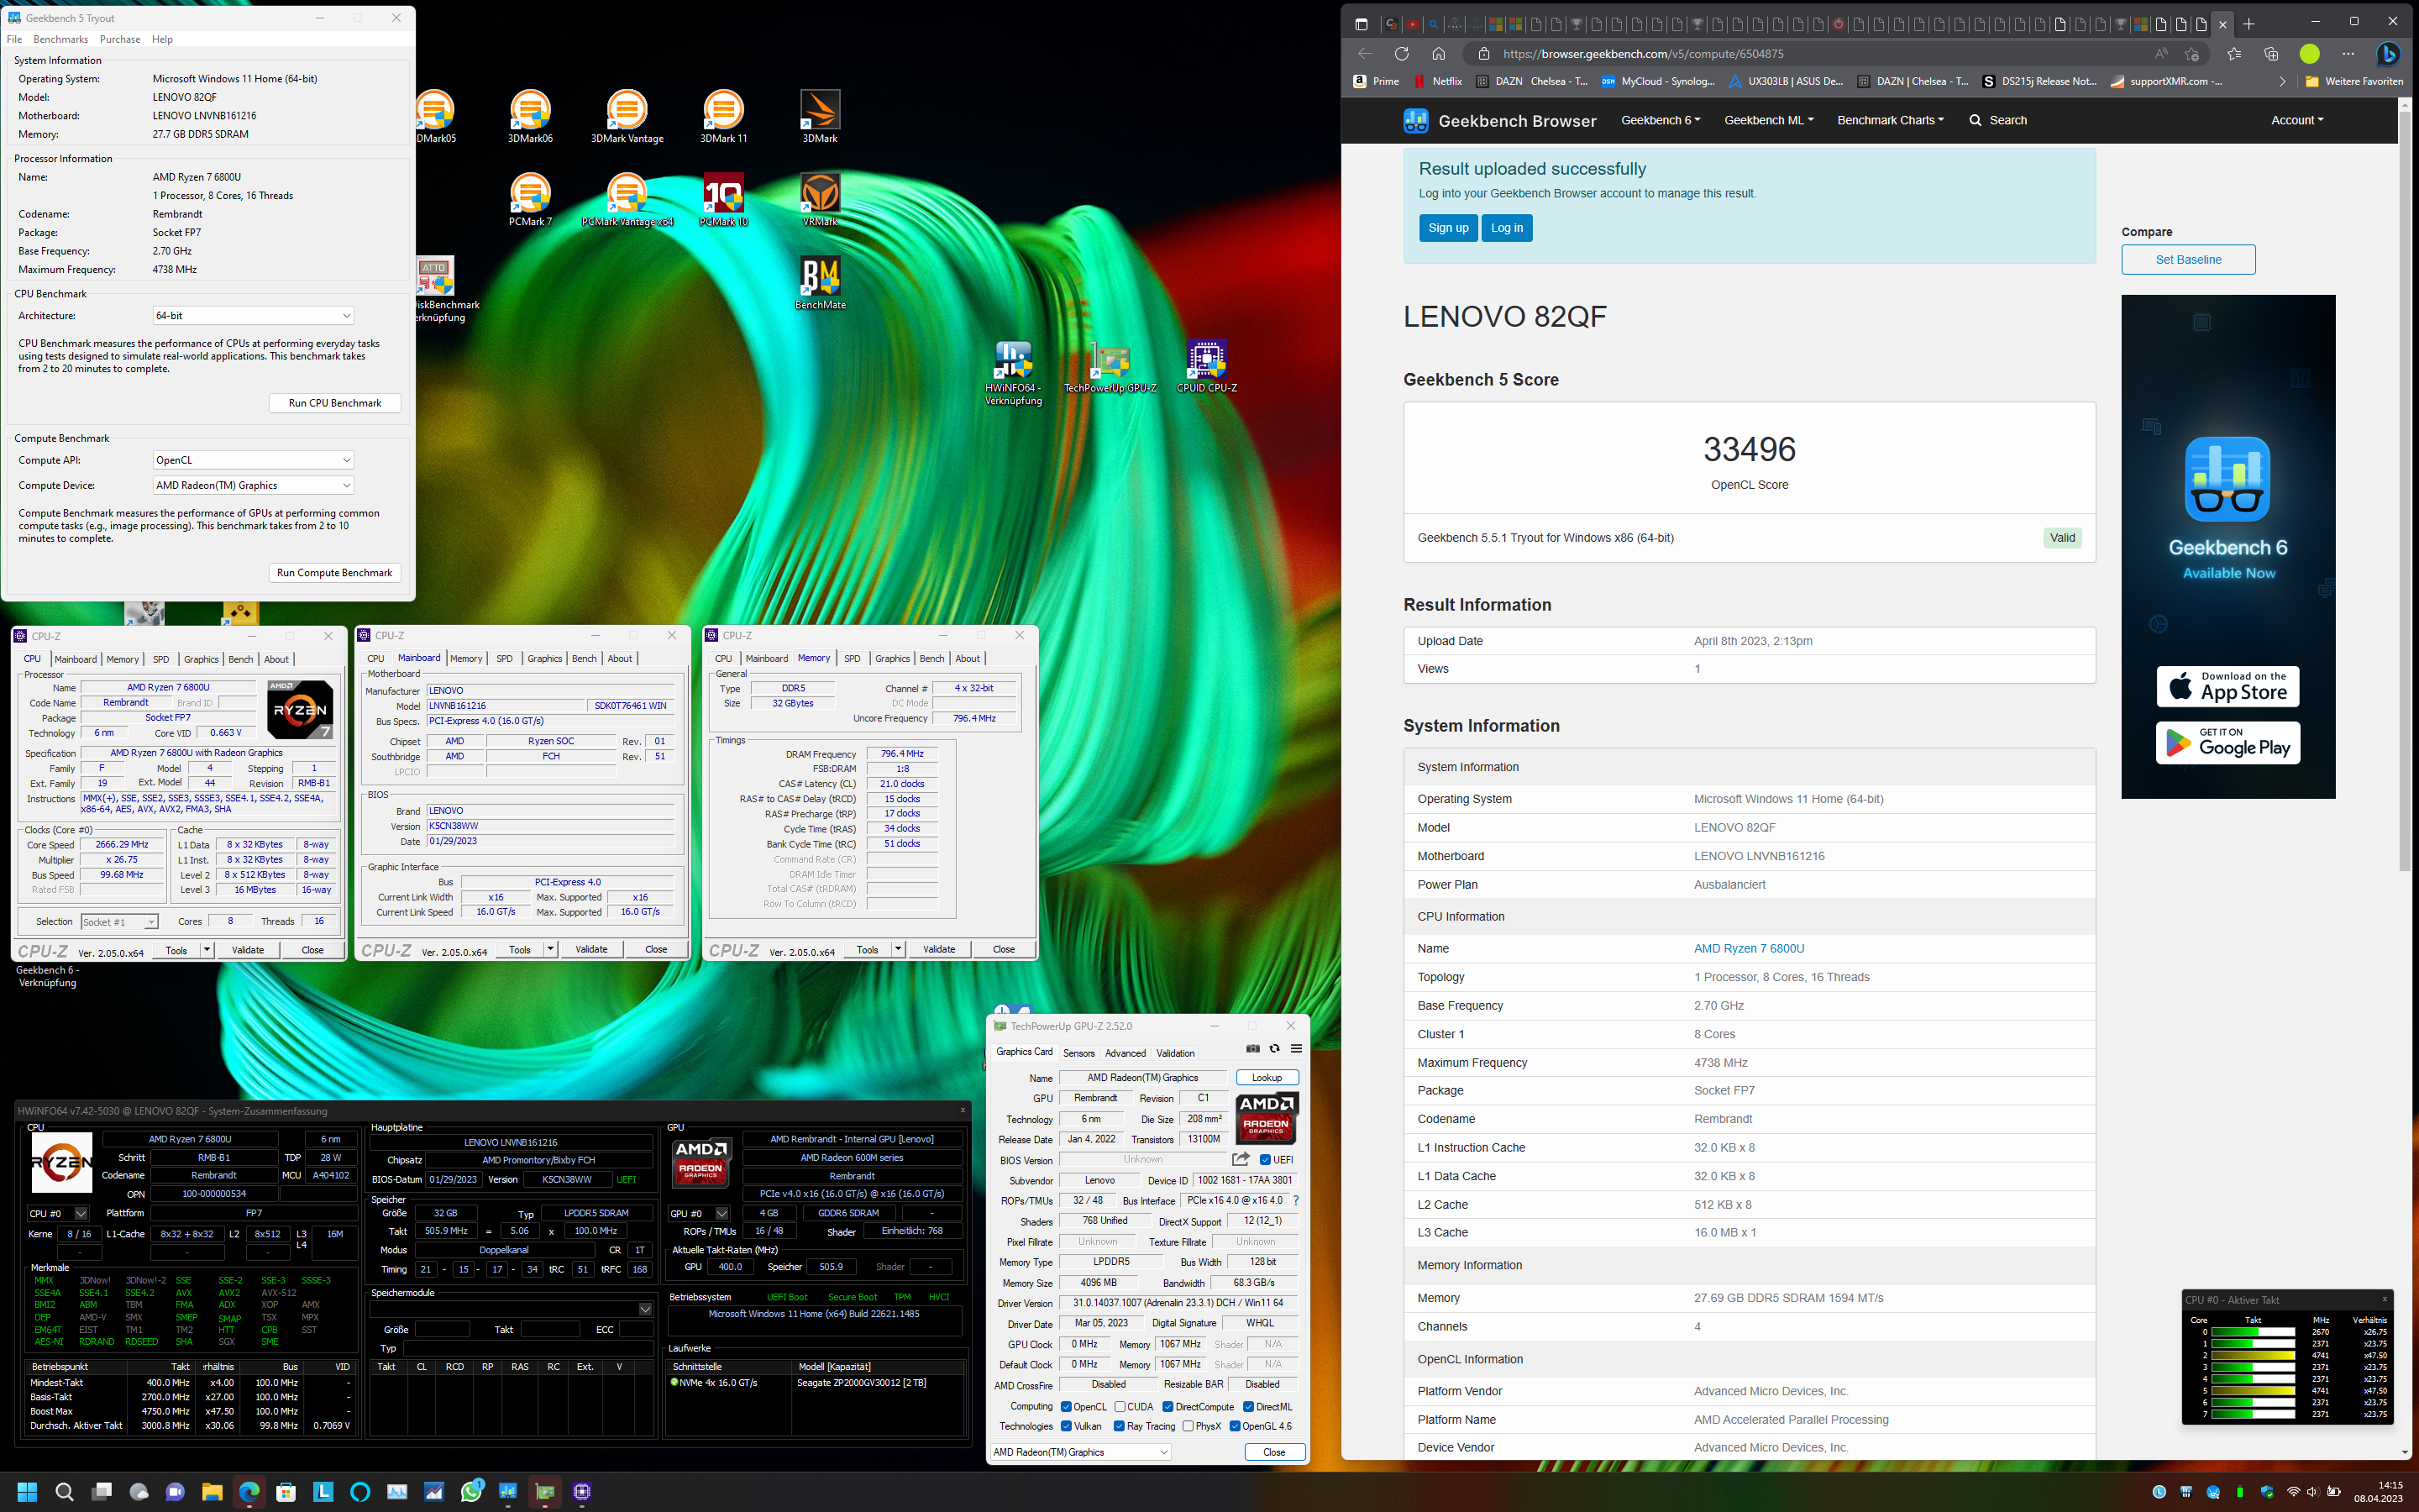Open the Windows Start menu
This screenshot has width=2419, height=1512.
click(27, 1492)
